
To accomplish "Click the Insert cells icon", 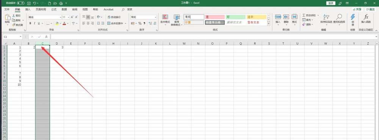I will click(x=278, y=17).
